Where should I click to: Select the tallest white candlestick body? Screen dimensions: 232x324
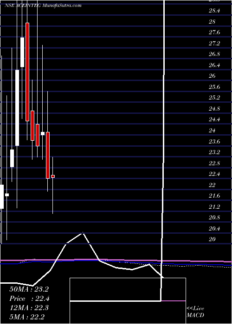[17, 108]
